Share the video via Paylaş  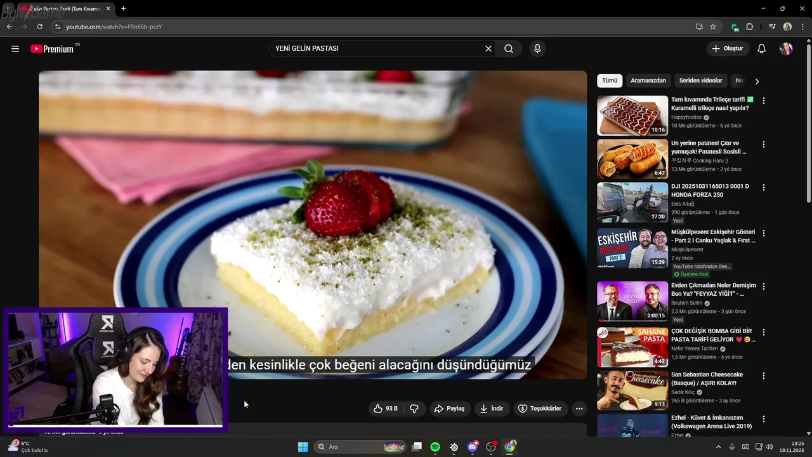point(449,409)
